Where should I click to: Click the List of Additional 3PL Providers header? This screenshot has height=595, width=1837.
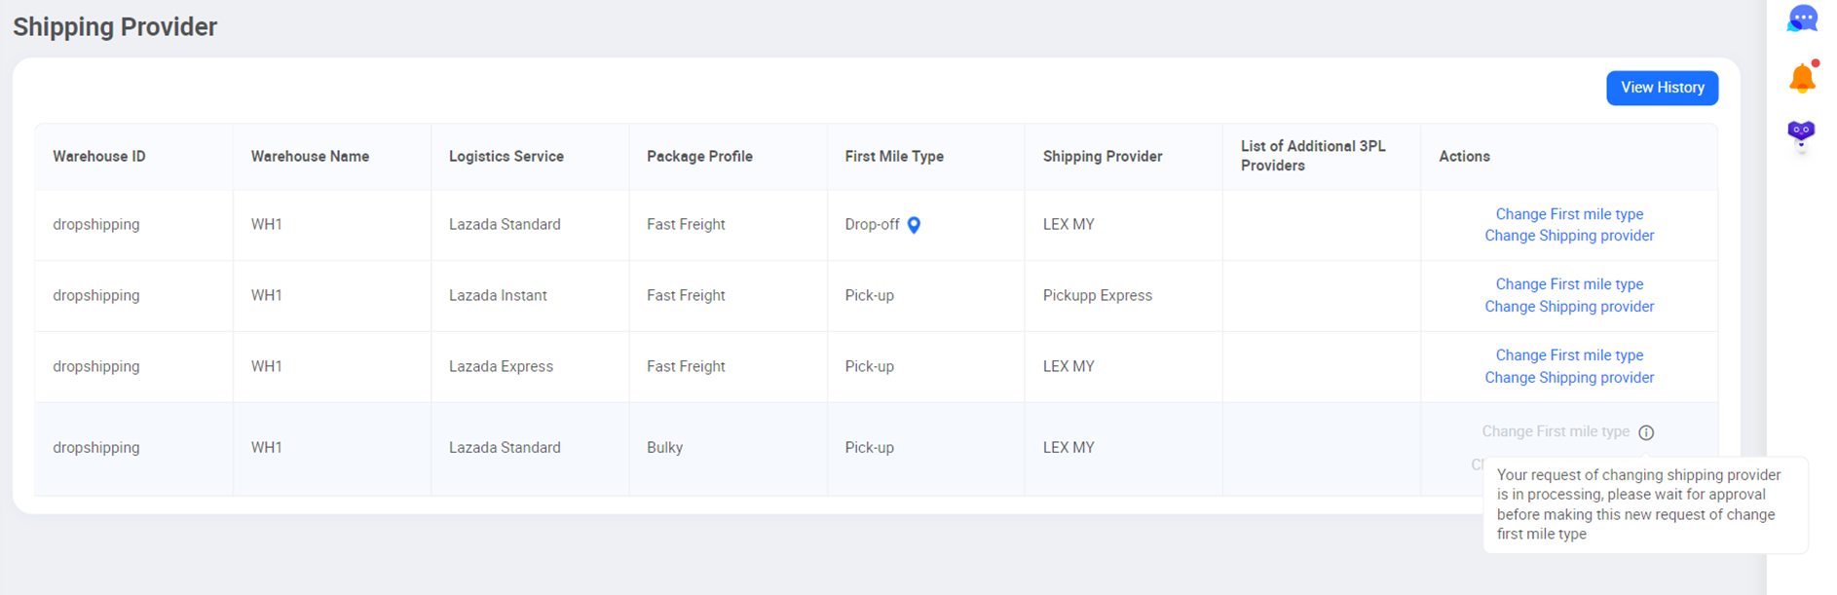coord(1311,156)
